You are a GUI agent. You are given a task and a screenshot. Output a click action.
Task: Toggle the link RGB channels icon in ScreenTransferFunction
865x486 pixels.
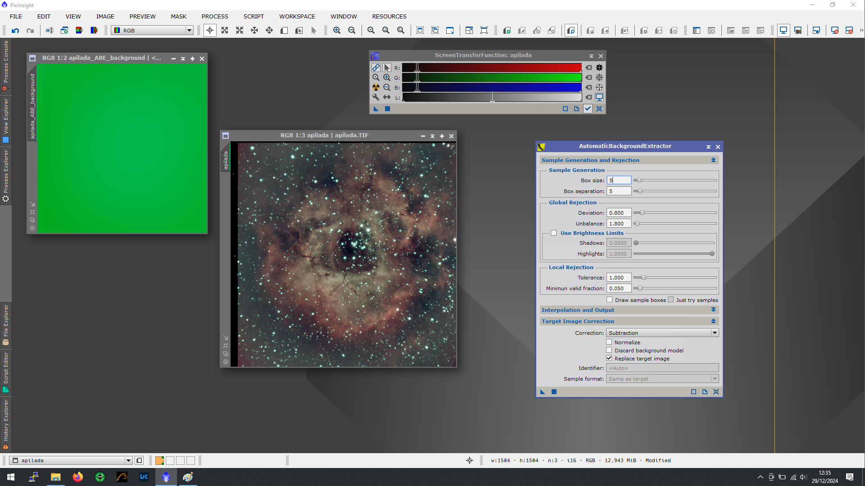pyautogui.click(x=376, y=67)
